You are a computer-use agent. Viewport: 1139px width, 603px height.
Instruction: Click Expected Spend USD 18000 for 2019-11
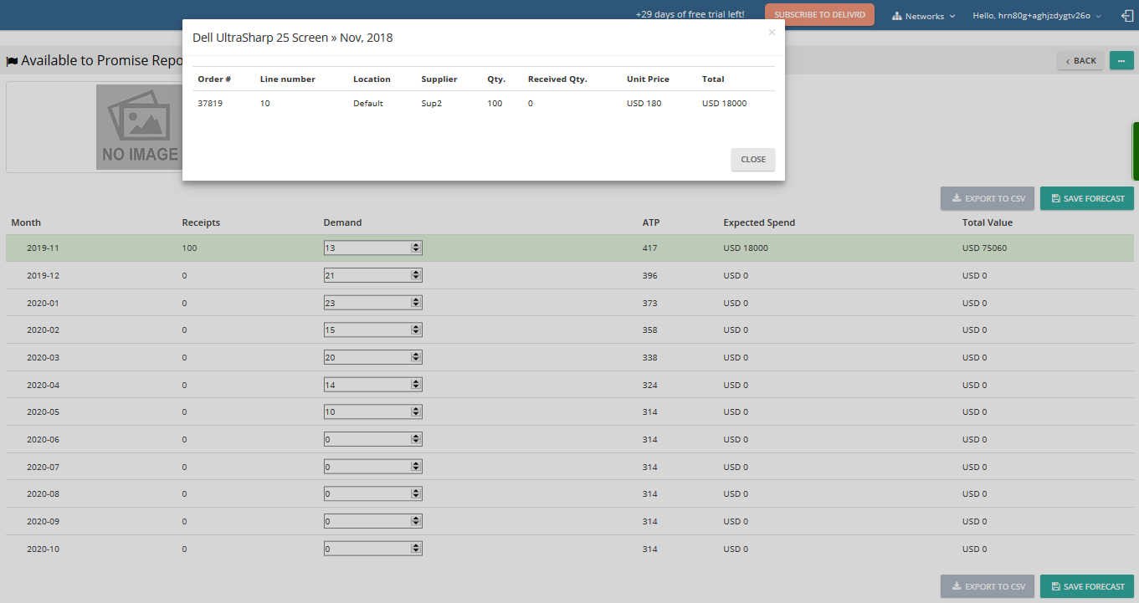746,248
